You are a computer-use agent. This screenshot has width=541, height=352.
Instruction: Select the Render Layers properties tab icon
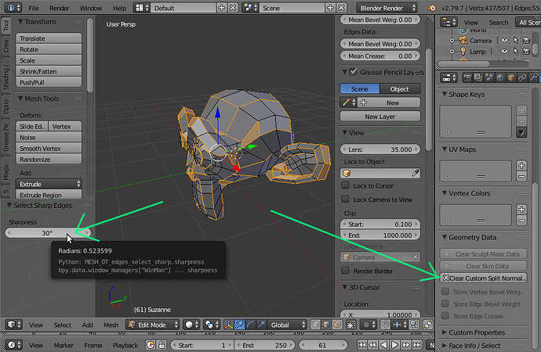pyautogui.click(x=477, y=77)
